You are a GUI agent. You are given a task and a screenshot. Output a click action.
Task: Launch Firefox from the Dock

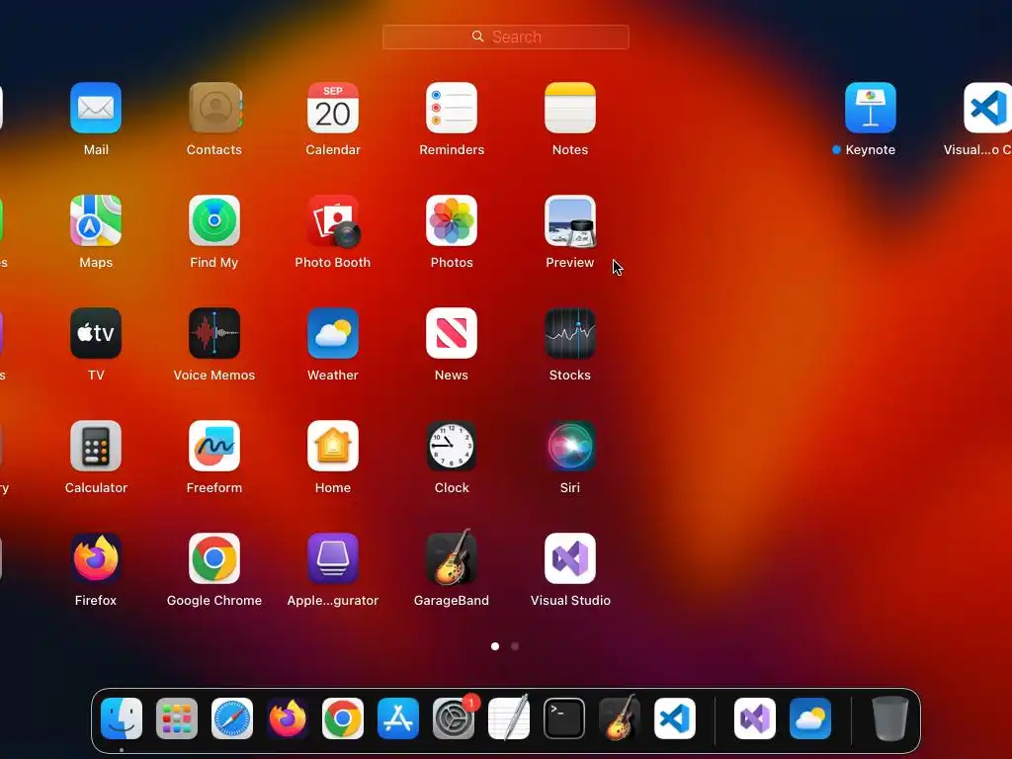[288, 718]
